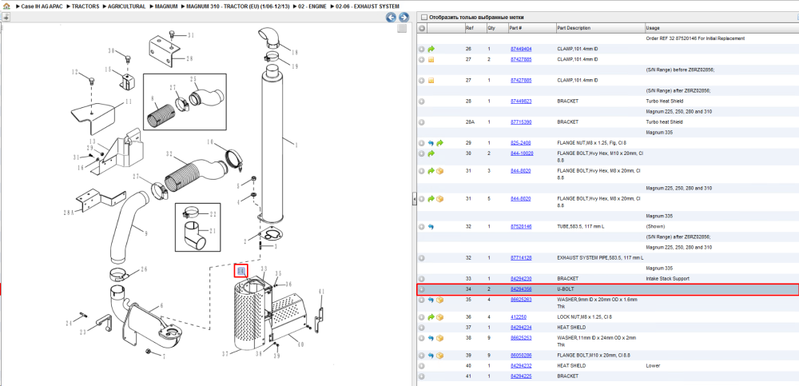Screen dimensions: 799x386
Task: Open TRACTORS breadcrumb
Action: [x=85, y=6]
